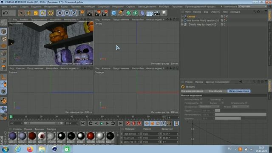
Task: Select the live selection arrow tool
Action: point(22,13)
